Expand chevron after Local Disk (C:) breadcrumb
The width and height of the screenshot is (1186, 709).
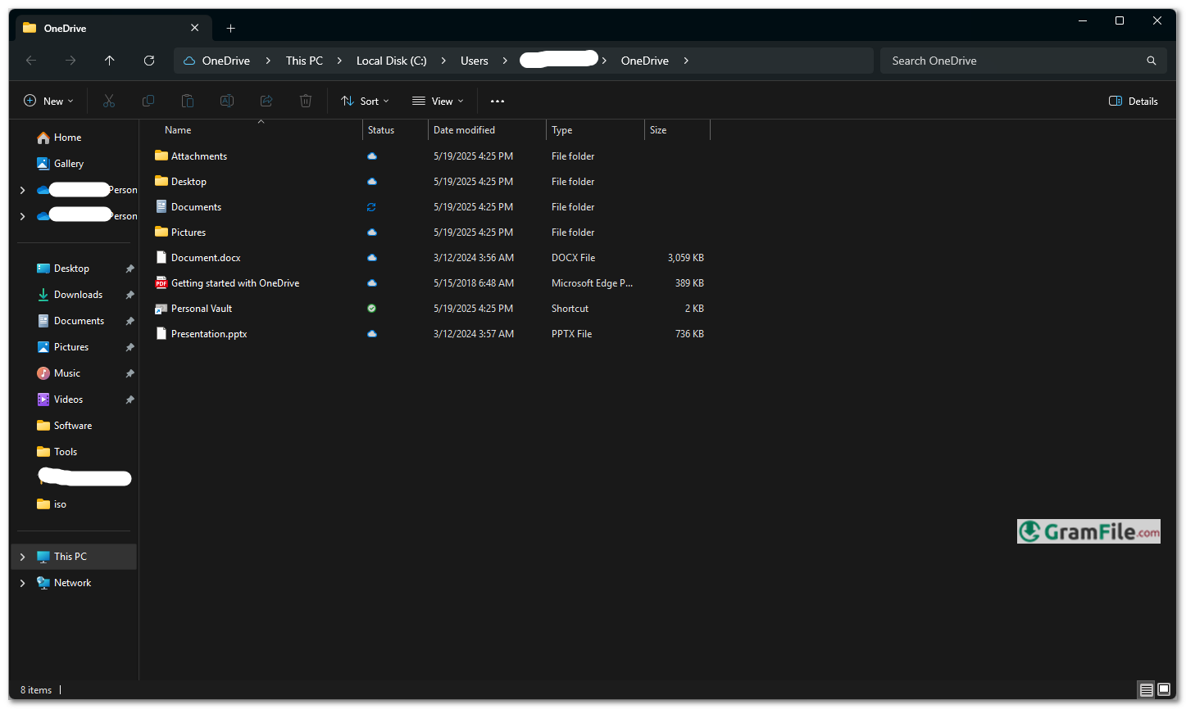tap(443, 61)
